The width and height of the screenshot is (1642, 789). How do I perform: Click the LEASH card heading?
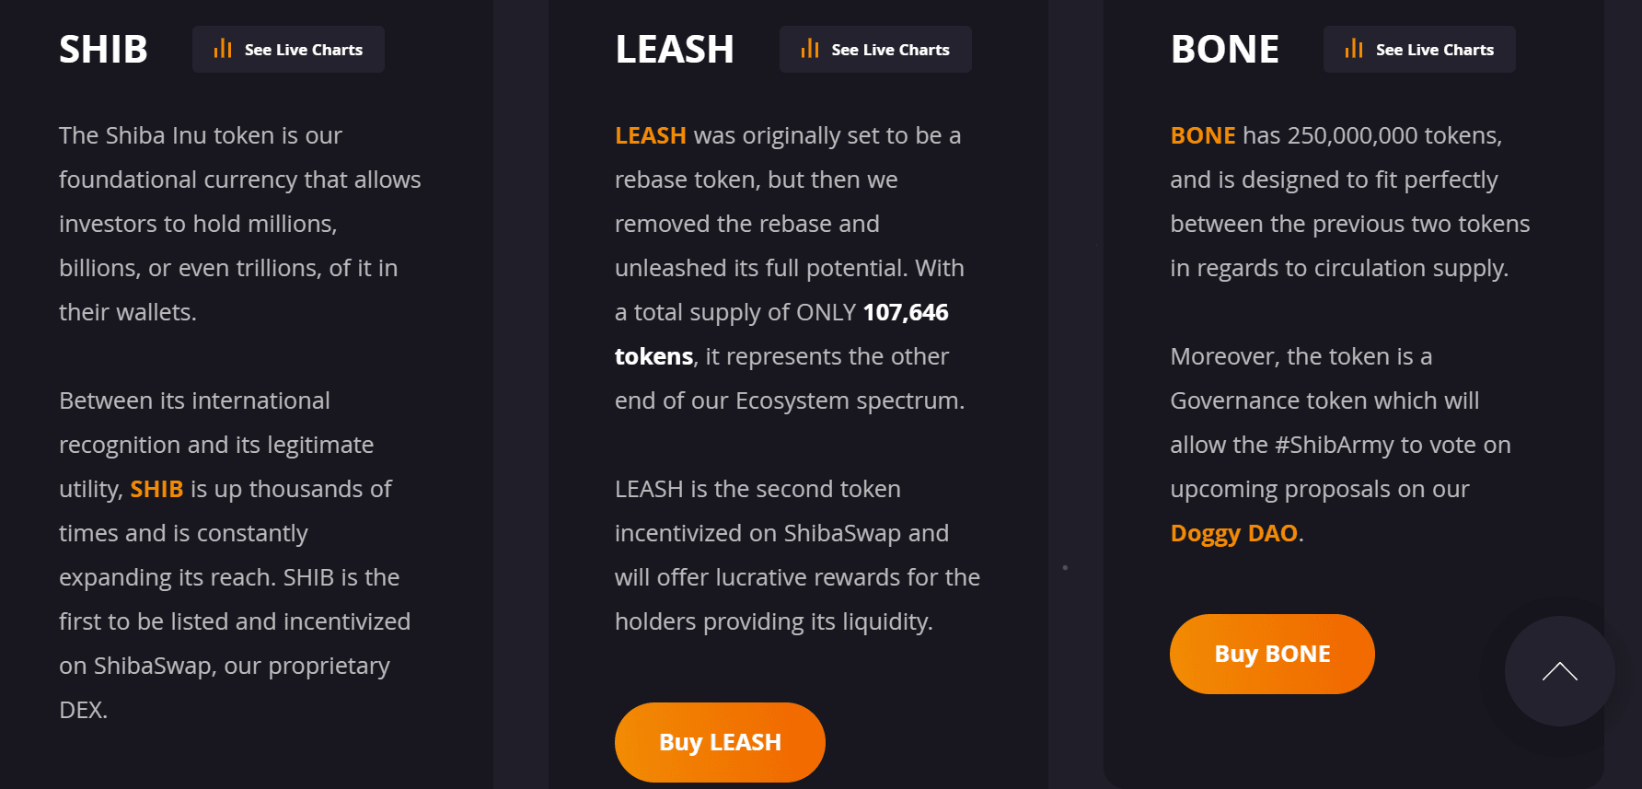click(x=675, y=50)
